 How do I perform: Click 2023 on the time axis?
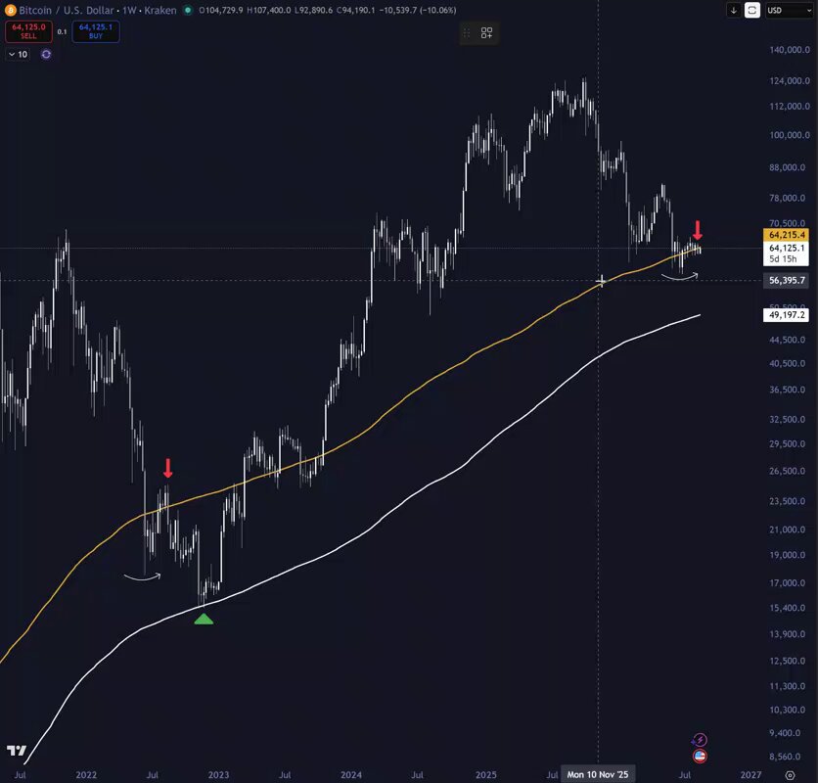(218, 774)
